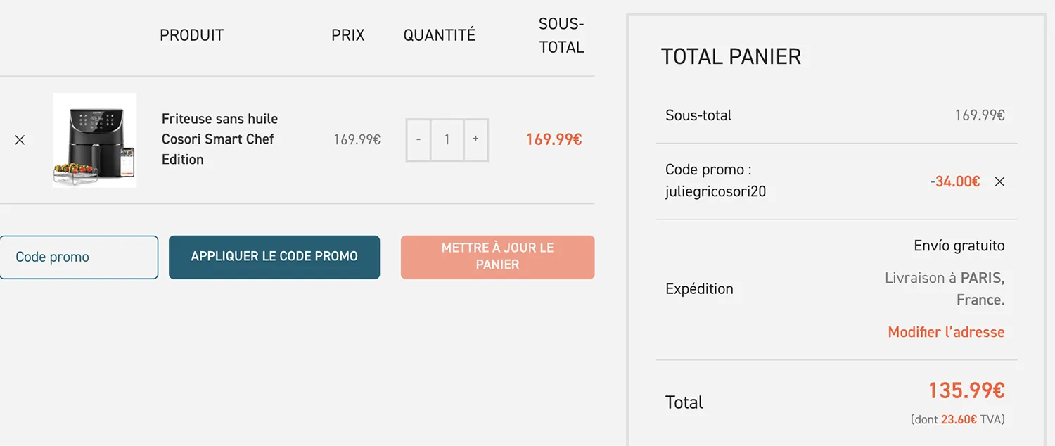Image resolution: width=1055 pixels, height=446 pixels.
Task: Remove the Cosori fryer from the cart
Action: pos(20,140)
